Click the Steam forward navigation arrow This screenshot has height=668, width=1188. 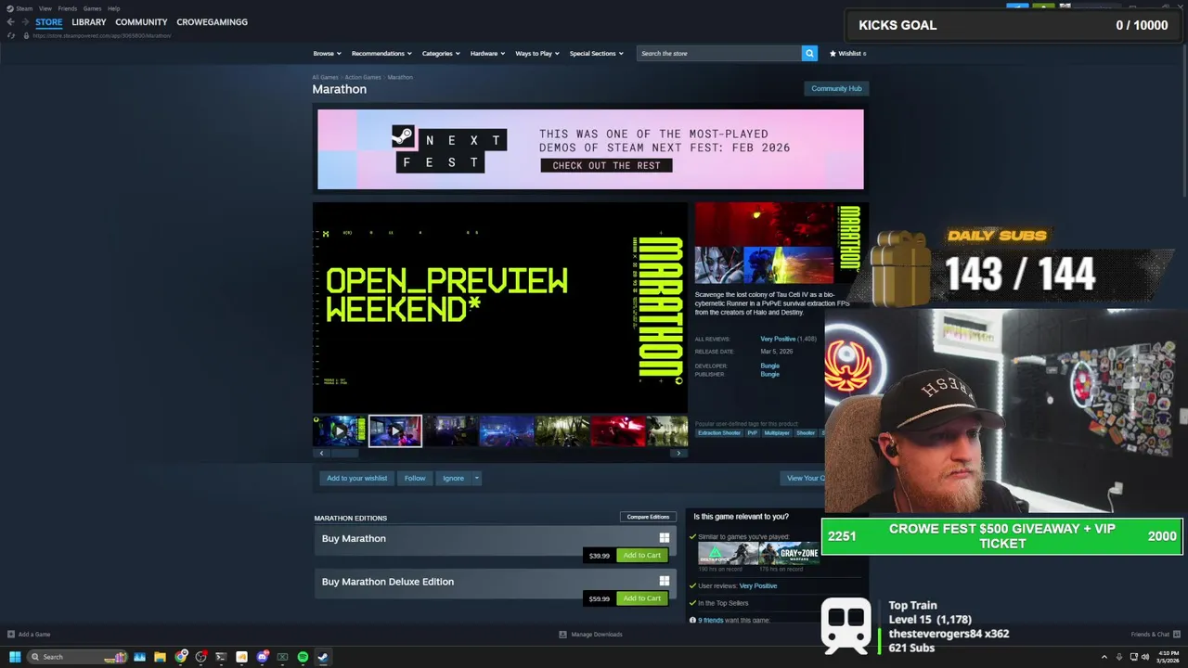(24, 22)
